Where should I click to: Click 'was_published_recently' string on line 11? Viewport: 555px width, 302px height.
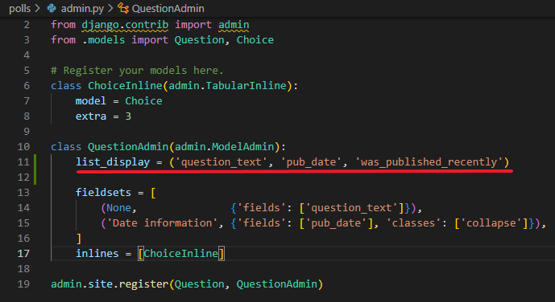[429, 162]
